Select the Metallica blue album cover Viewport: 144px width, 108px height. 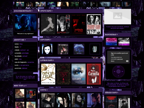tap(79, 49)
